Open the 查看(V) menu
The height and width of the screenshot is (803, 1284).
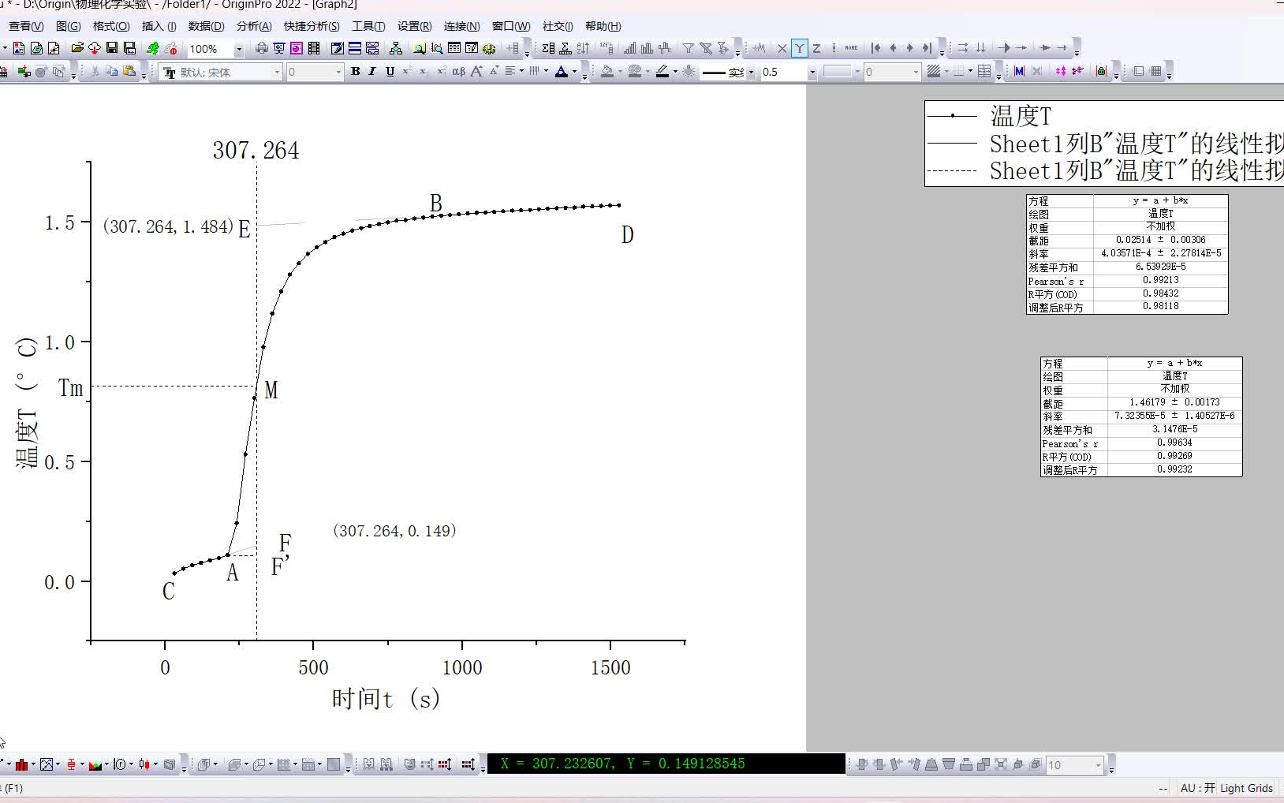point(26,26)
